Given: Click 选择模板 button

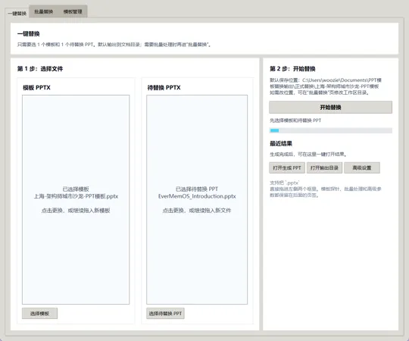Looking at the screenshot, I should coord(39,314).
